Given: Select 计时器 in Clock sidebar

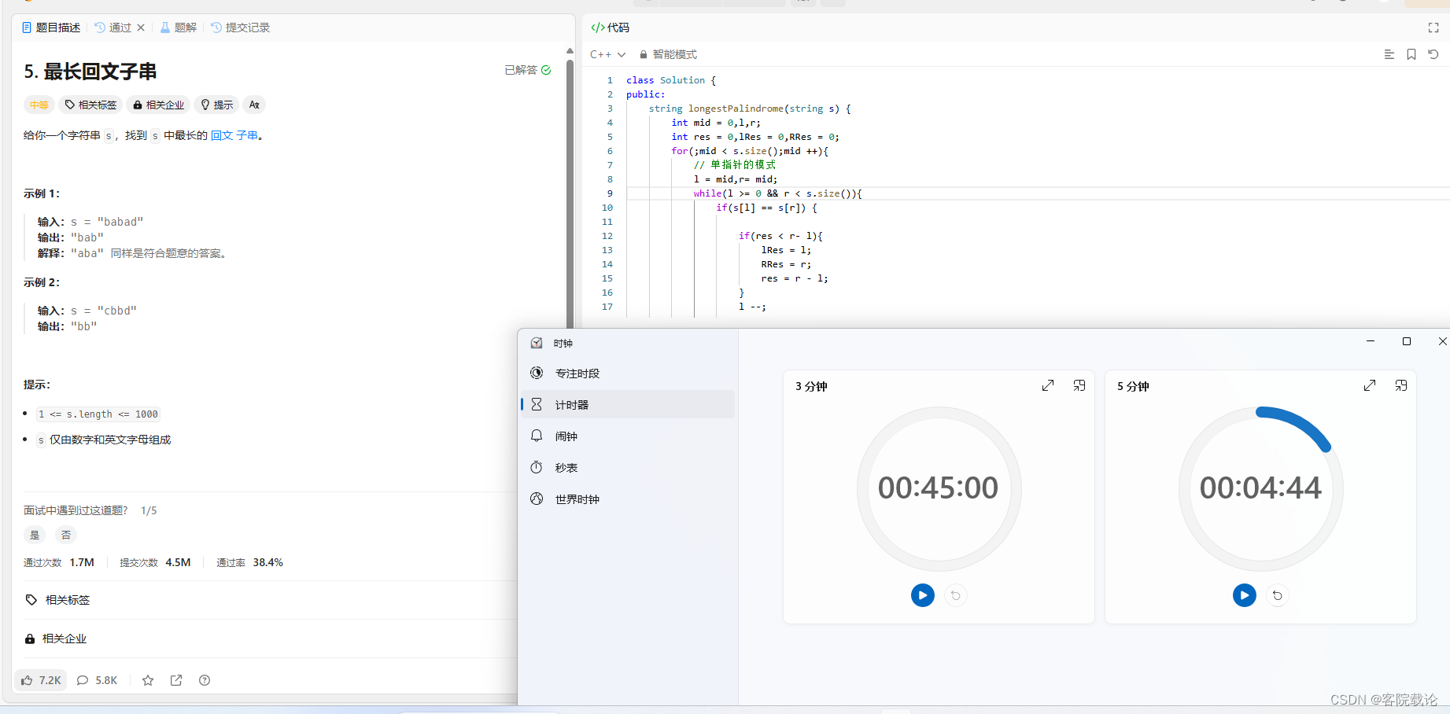Looking at the screenshot, I should click(x=627, y=404).
